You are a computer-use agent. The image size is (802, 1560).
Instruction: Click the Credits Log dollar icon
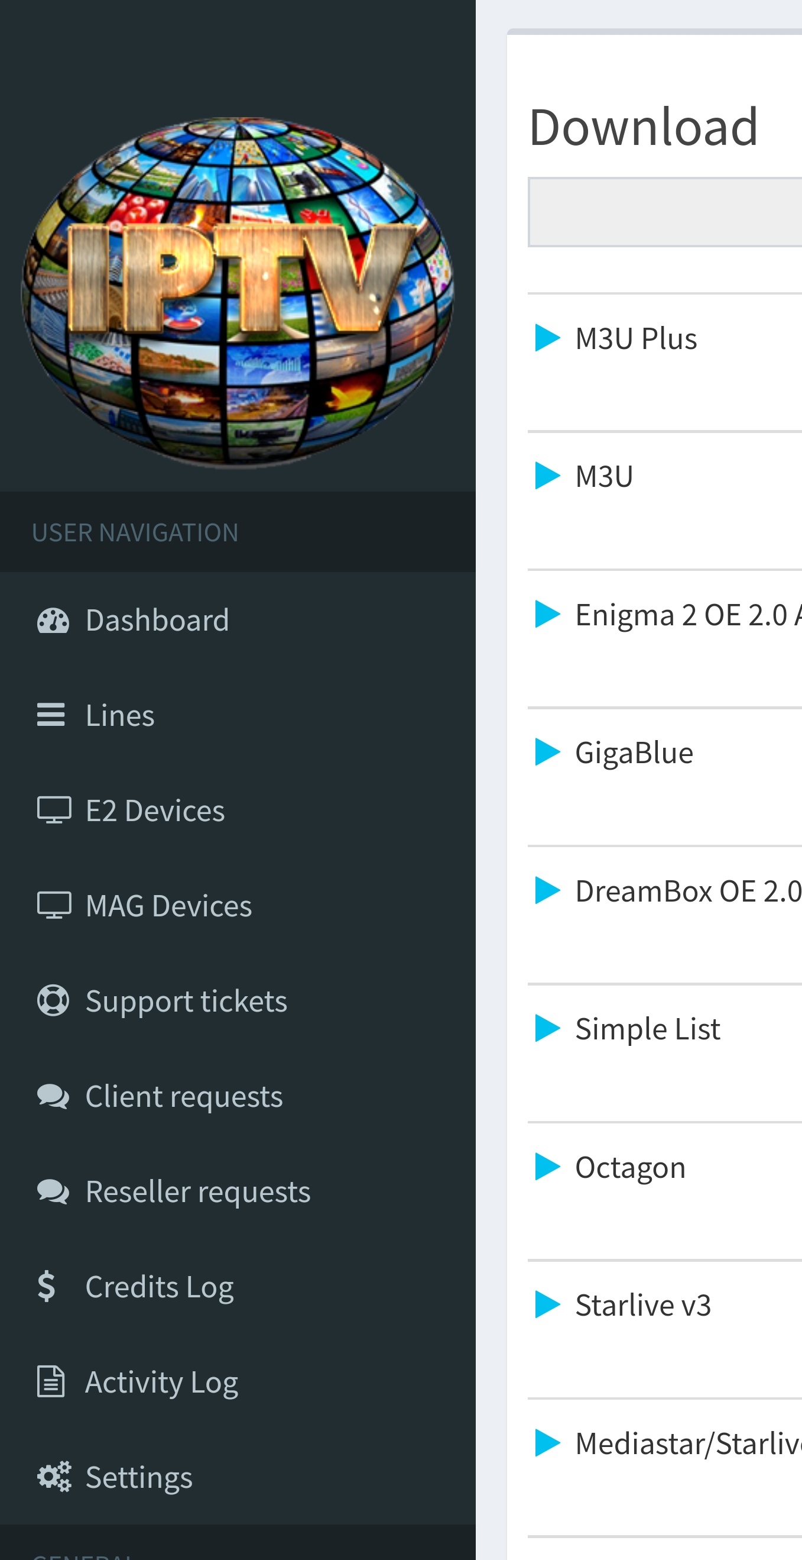click(x=47, y=1286)
